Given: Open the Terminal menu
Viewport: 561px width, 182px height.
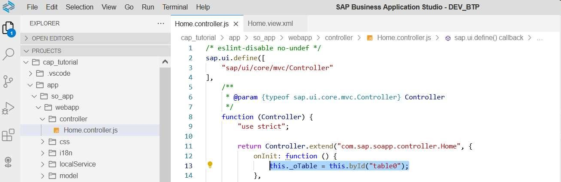Looking at the screenshot, I should pos(175,7).
